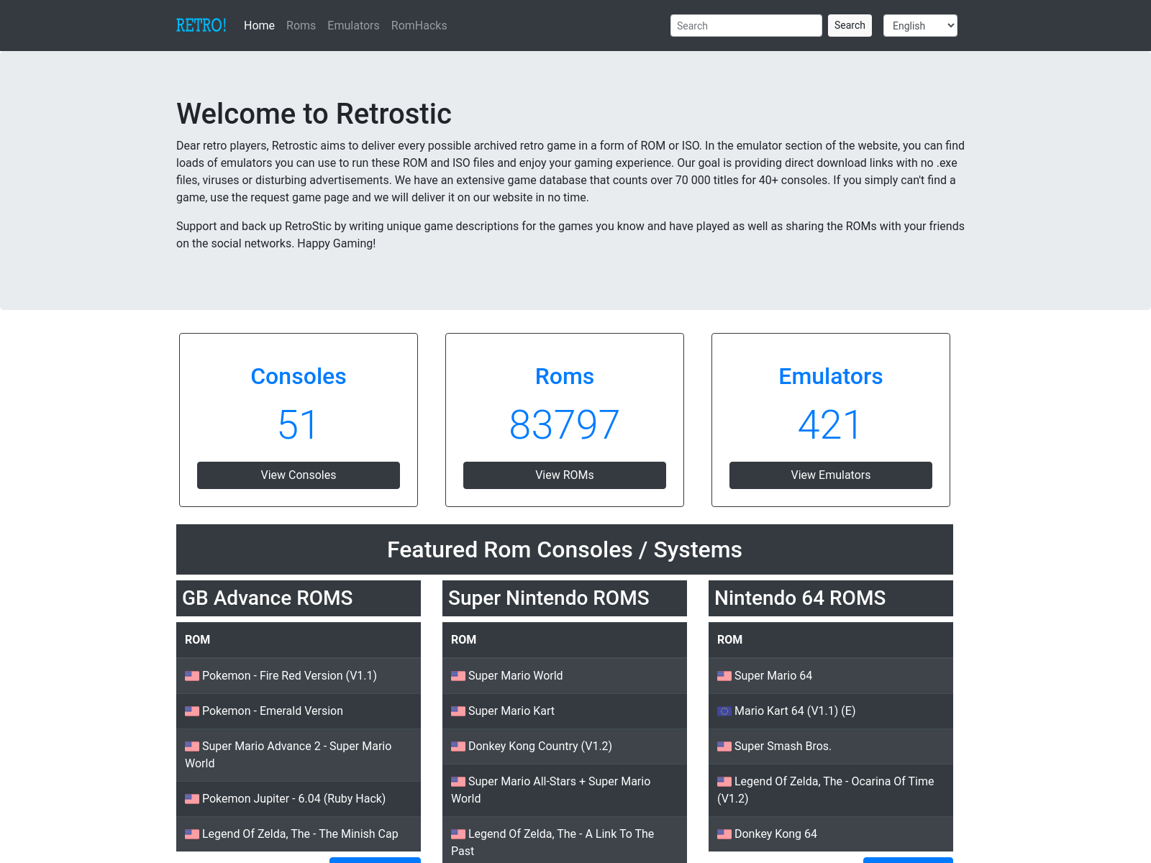The width and height of the screenshot is (1151, 863).
Task: Open Pokemon - Fire Red Version (V1.1)
Action: (289, 676)
